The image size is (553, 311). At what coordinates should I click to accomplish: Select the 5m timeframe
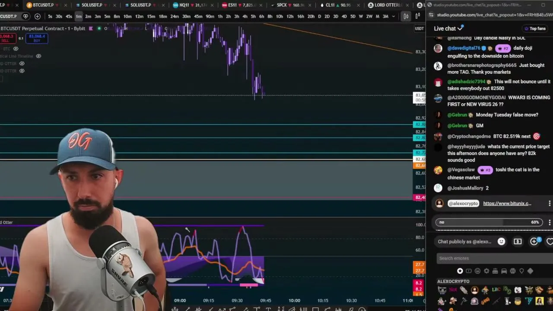(107, 16)
